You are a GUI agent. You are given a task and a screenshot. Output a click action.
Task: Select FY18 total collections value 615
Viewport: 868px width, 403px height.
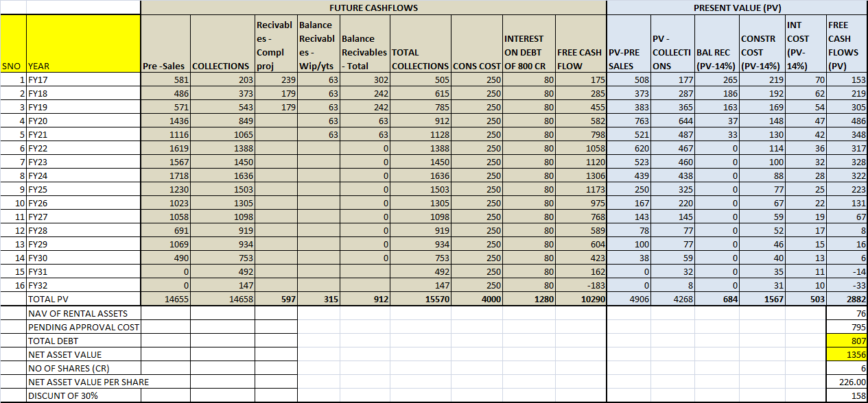[x=420, y=93]
